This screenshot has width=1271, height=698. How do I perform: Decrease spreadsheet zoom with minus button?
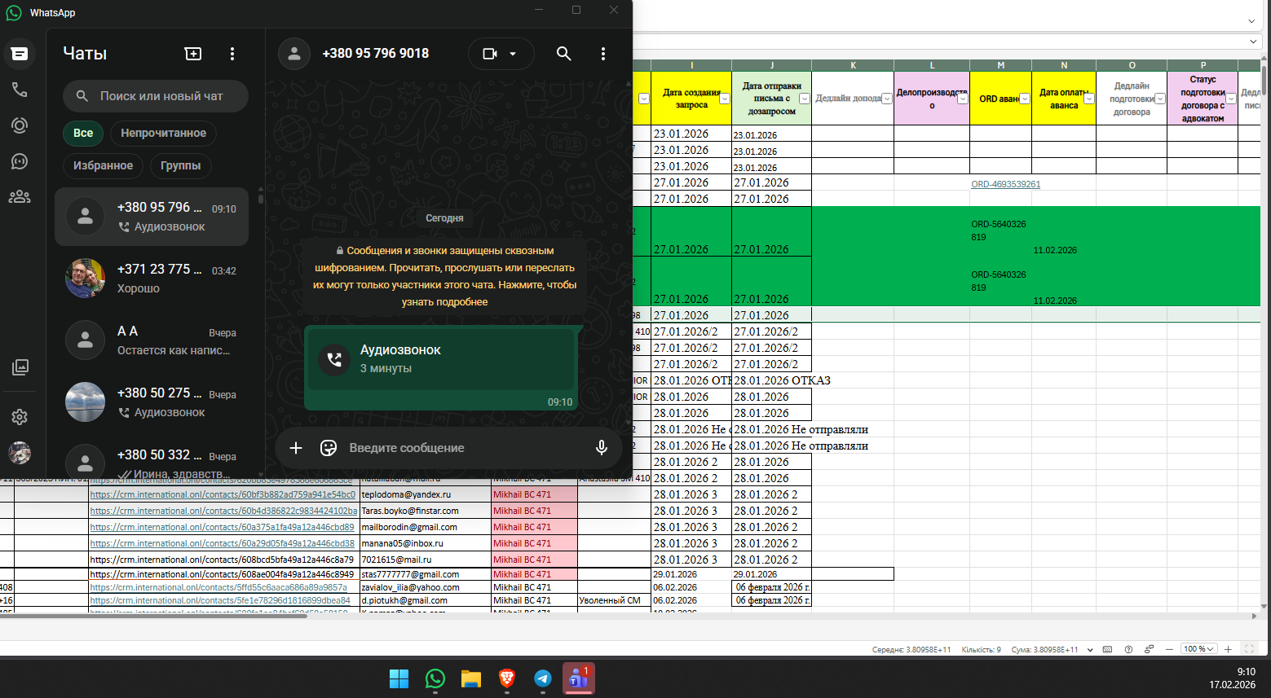point(1170,649)
